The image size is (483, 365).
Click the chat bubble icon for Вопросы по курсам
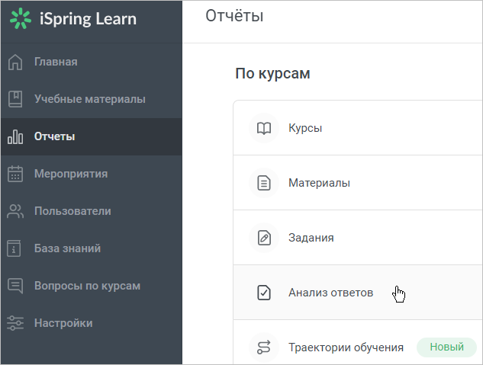tap(15, 286)
